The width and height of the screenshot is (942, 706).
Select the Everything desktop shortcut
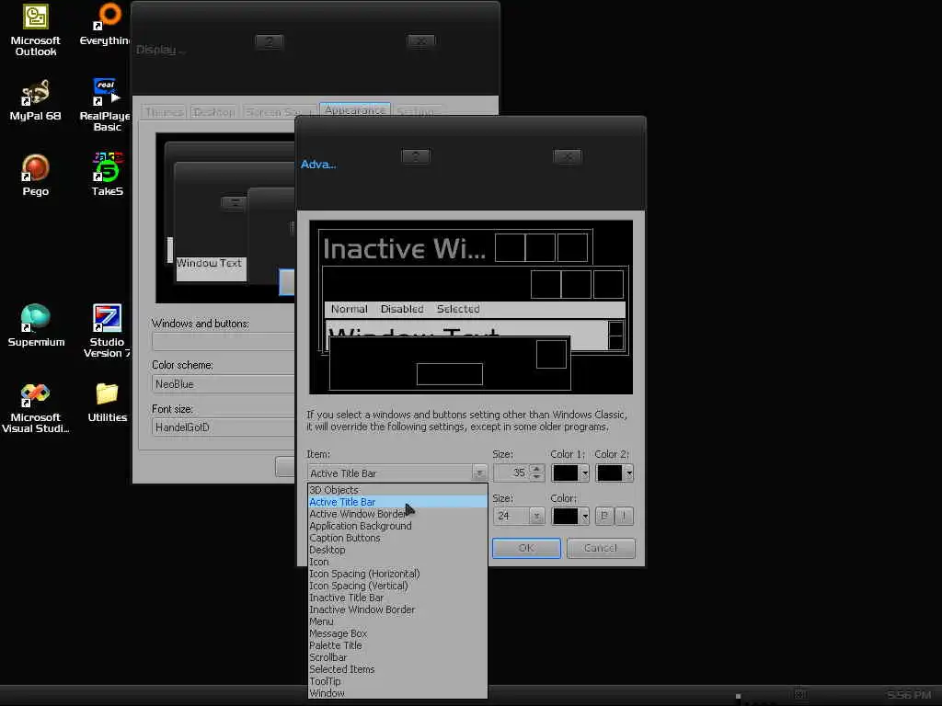[x=105, y=25]
